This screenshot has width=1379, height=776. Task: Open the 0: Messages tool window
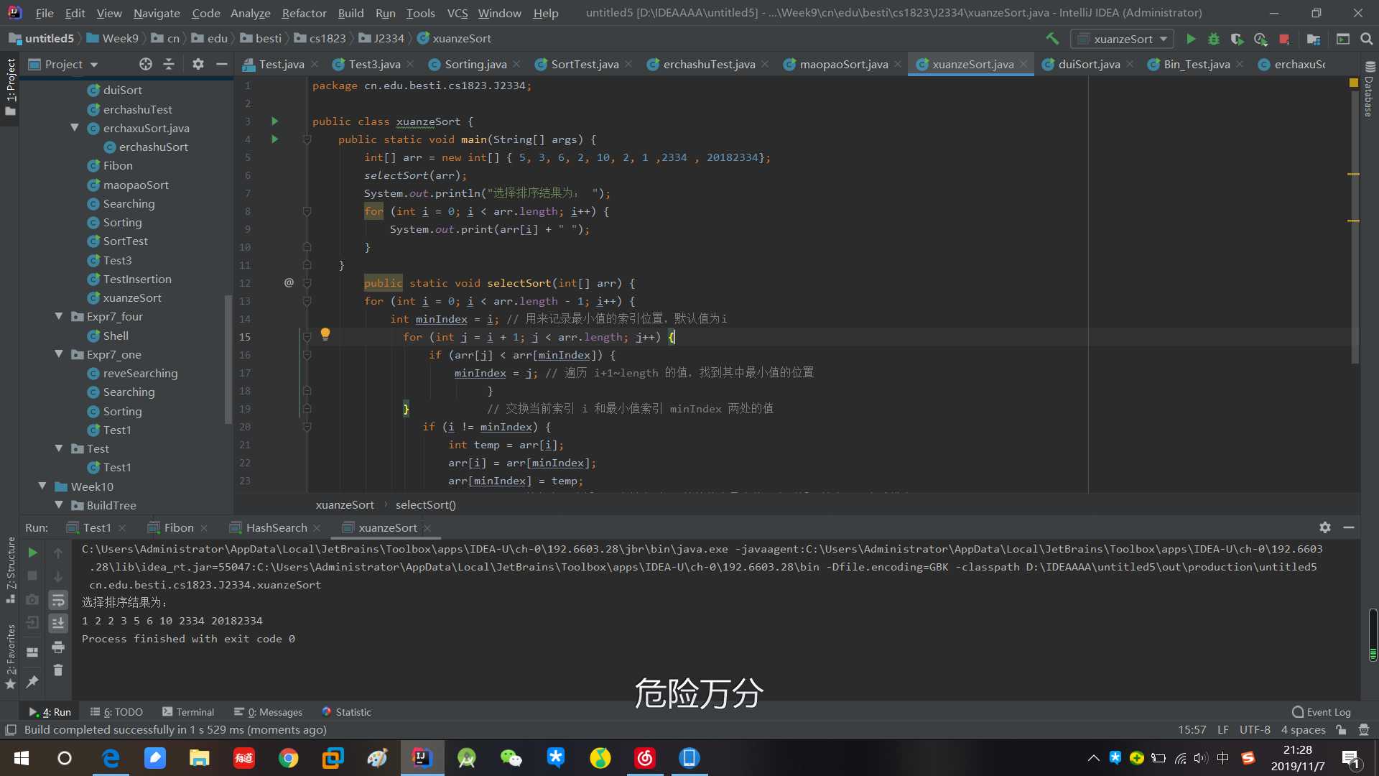click(x=269, y=712)
